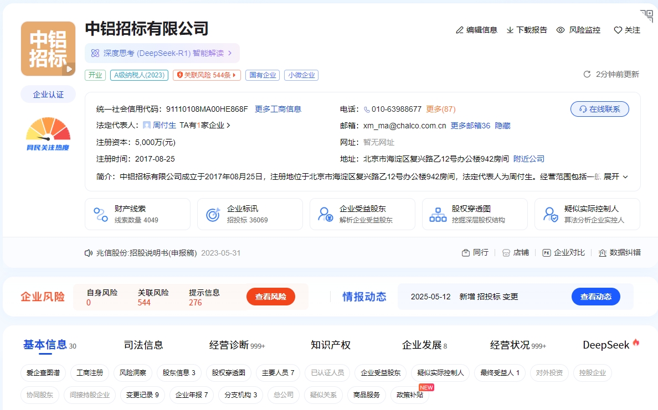Select the 爱企查图谱 sub-tab
This screenshot has width=658, height=410.
(x=43, y=373)
